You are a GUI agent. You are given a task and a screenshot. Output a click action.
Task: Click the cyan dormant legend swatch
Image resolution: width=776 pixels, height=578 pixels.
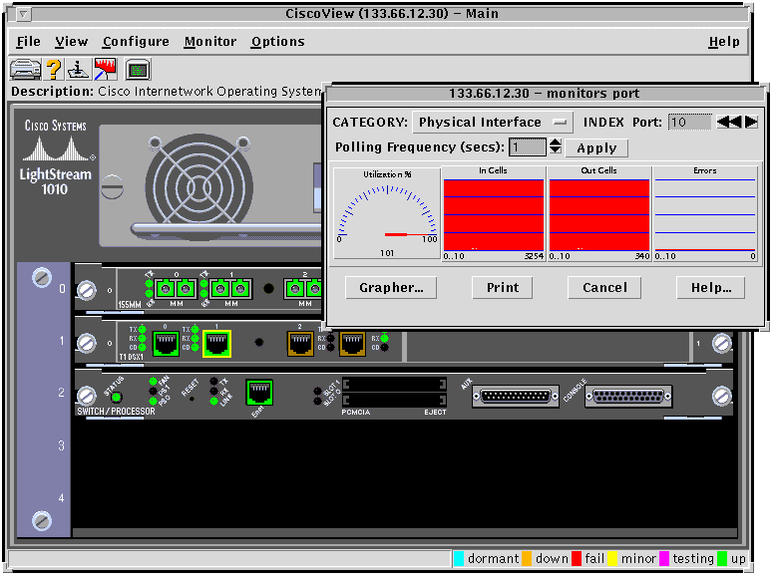click(x=459, y=559)
